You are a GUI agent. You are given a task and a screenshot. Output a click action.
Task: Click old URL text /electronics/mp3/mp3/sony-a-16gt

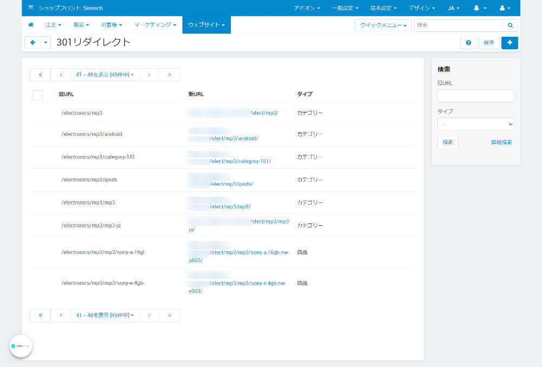pos(103,252)
